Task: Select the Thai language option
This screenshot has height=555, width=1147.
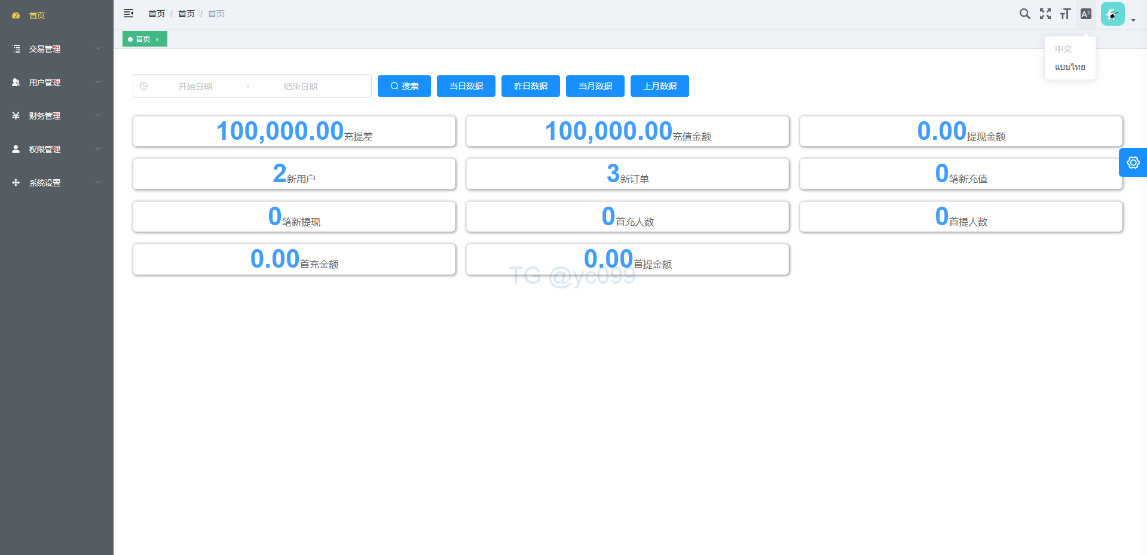Action: [1069, 67]
